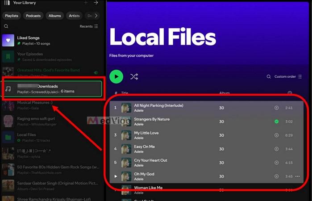The image size is (312, 201).
Task: Select the Cry Your Heart Out track
Action: (207, 163)
